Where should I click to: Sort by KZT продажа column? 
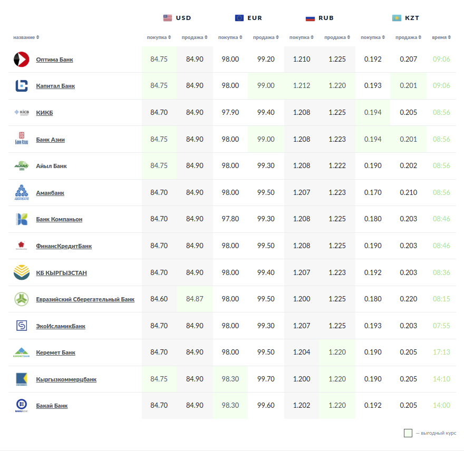pyautogui.click(x=409, y=37)
